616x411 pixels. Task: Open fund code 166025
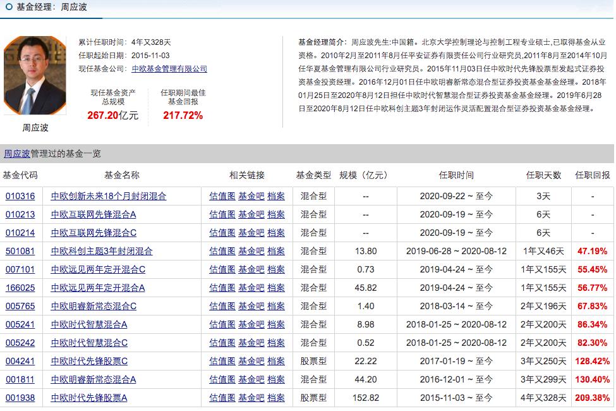tap(20, 288)
